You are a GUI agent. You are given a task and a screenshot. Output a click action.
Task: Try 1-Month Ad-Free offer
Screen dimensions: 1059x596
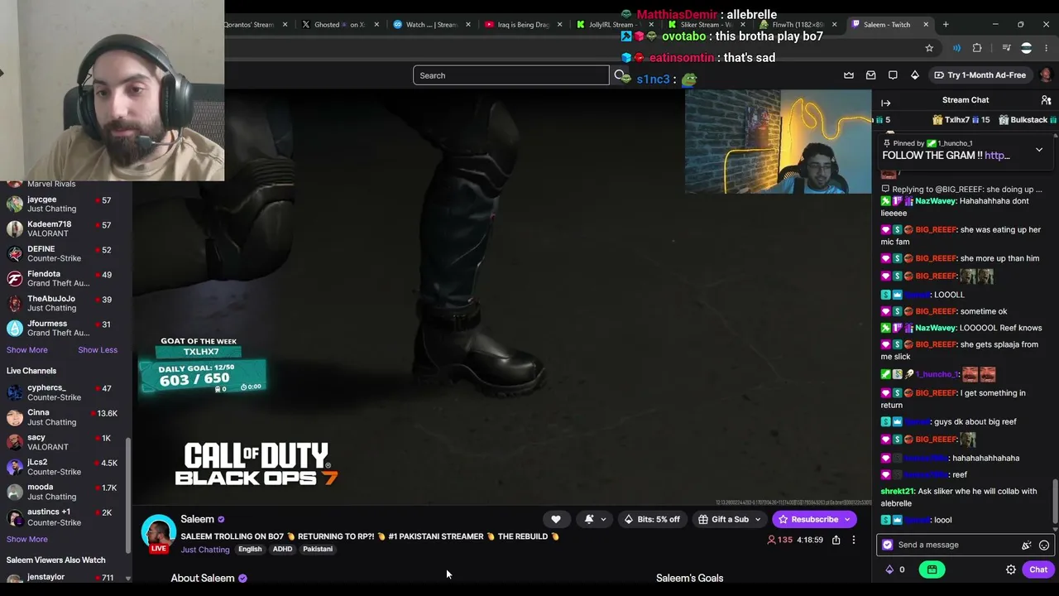pos(980,75)
